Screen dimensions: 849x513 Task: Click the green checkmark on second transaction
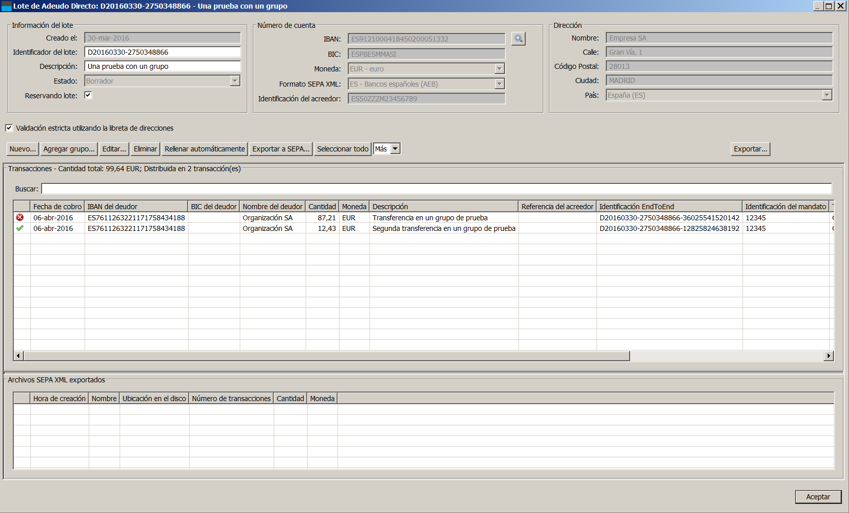pos(20,228)
